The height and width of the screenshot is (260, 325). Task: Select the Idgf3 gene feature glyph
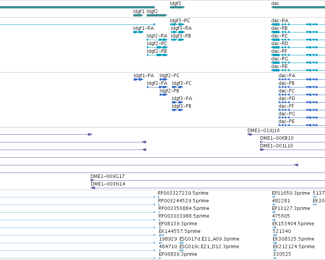click(x=177, y=7)
